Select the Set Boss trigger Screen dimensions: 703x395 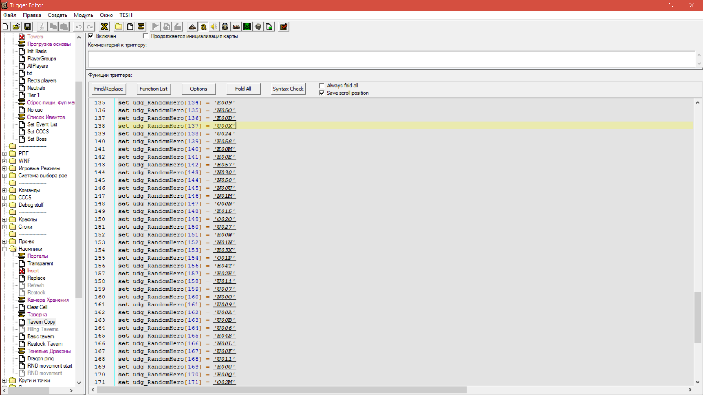37,139
